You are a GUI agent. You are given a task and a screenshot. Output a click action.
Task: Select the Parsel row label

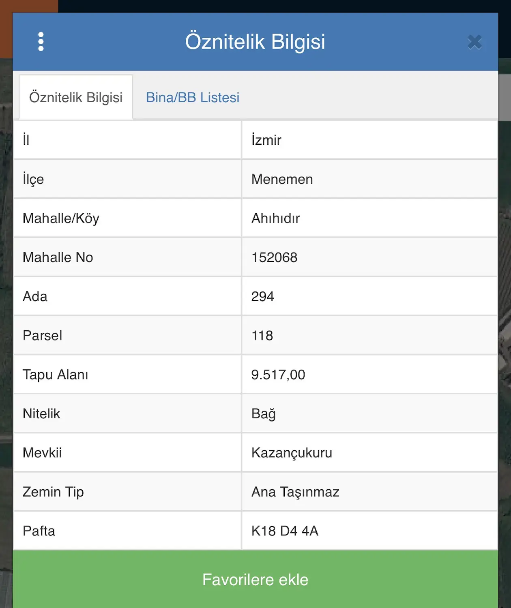pos(43,336)
